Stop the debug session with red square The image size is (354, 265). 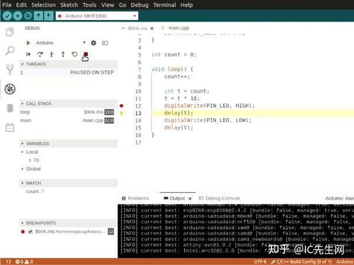[86, 54]
